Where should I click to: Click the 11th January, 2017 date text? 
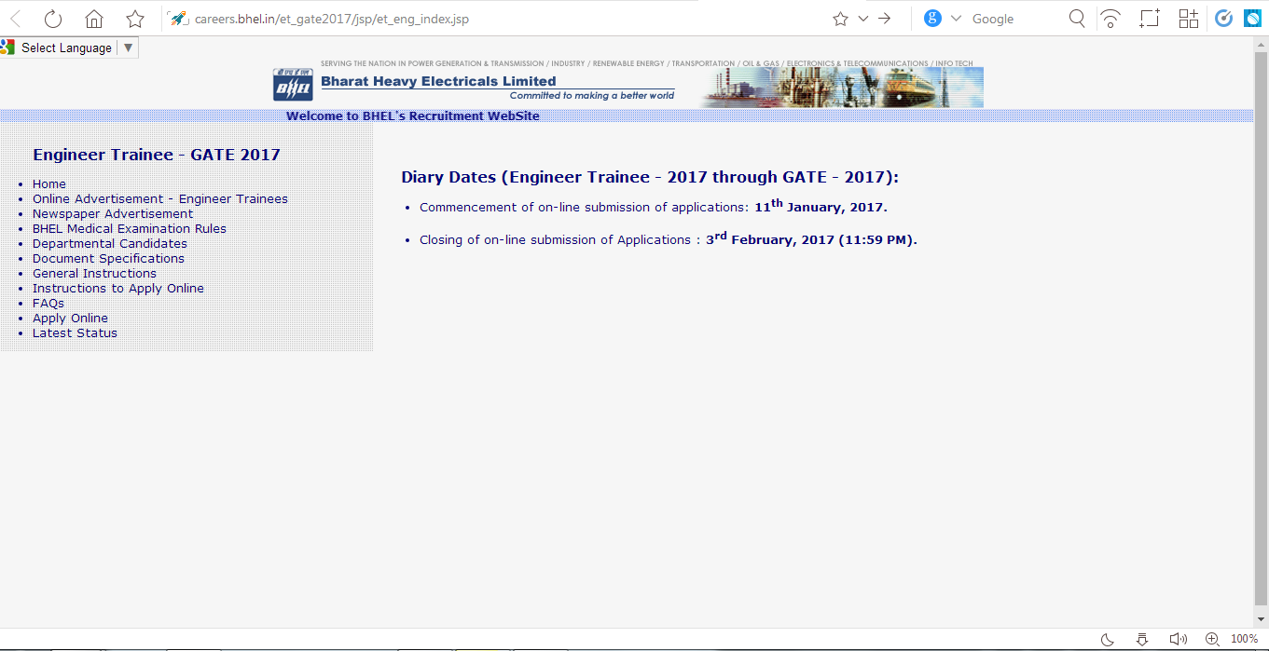821,207
